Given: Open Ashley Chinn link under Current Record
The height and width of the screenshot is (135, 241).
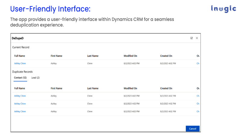Looking at the screenshot, I should click(x=20, y=63).
